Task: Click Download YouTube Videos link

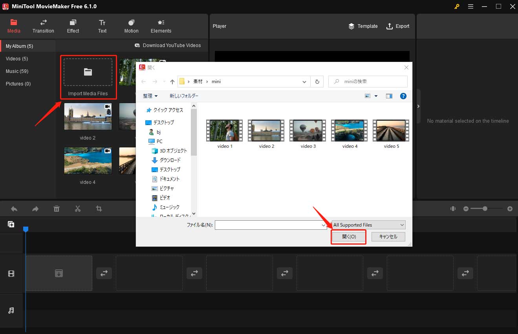Action: tap(168, 45)
